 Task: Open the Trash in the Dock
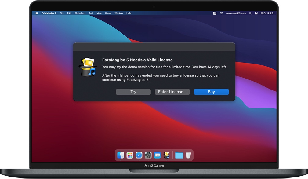[x=188, y=155]
